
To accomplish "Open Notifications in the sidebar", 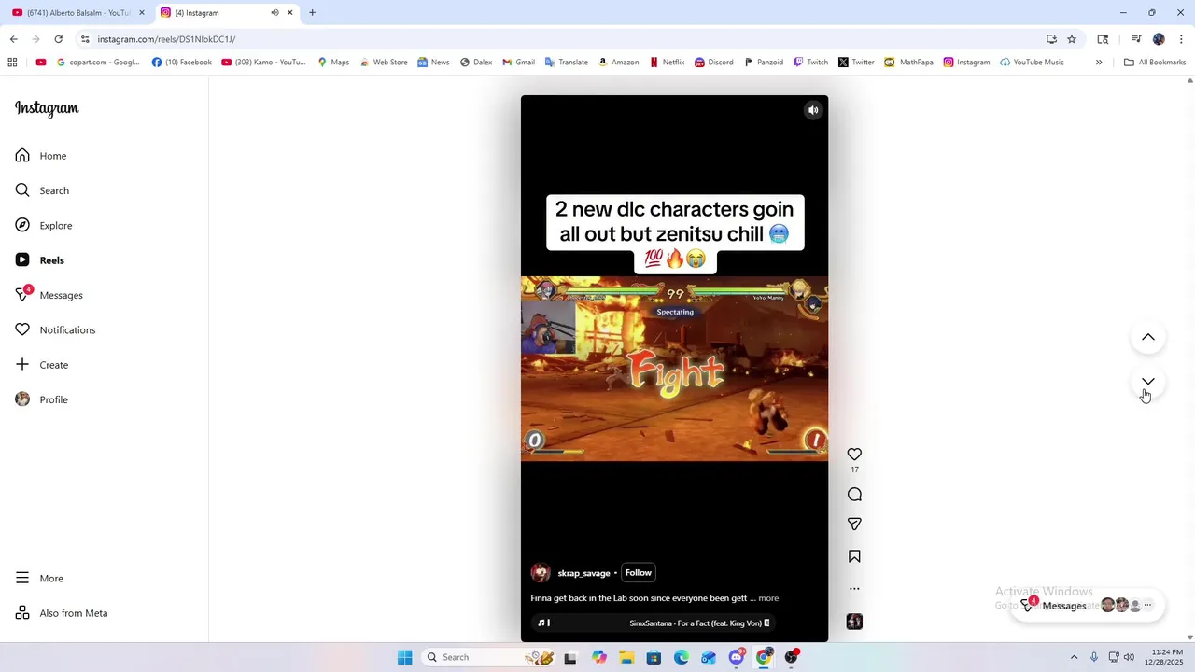I will 55,330.
